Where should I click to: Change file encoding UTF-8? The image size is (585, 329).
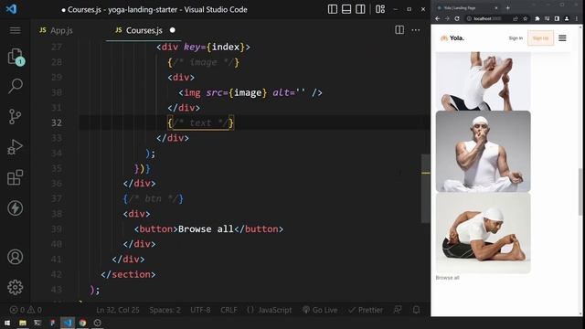200,310
